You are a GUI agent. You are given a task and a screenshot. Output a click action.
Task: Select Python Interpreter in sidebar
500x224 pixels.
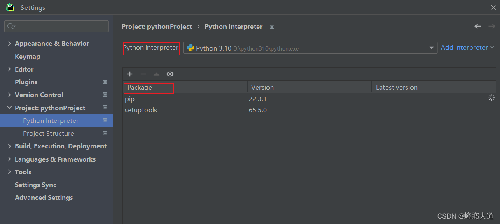click(x=56, y=120)
